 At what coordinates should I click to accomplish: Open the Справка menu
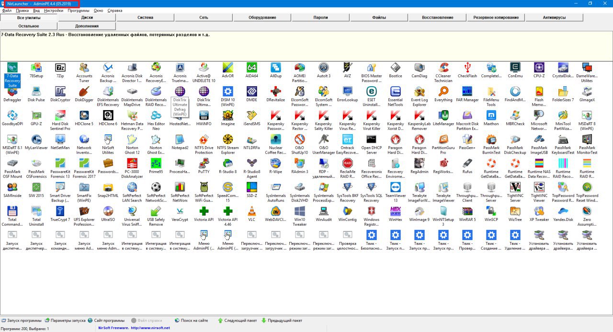coord(115,11)
